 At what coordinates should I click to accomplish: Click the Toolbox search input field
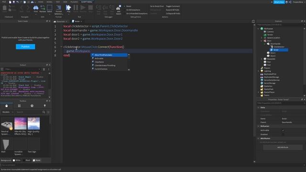pyautogui.click(x=29, y=112)
